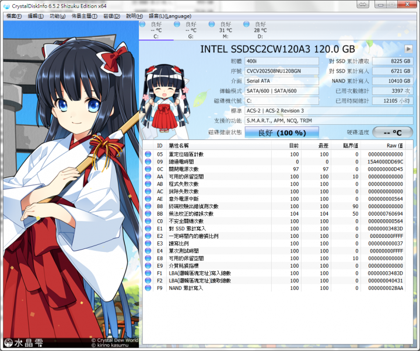Screen dimensions: 420x351
Task: Click the transfer mode field SATA/600 | SATA/600
Action: 282,91
